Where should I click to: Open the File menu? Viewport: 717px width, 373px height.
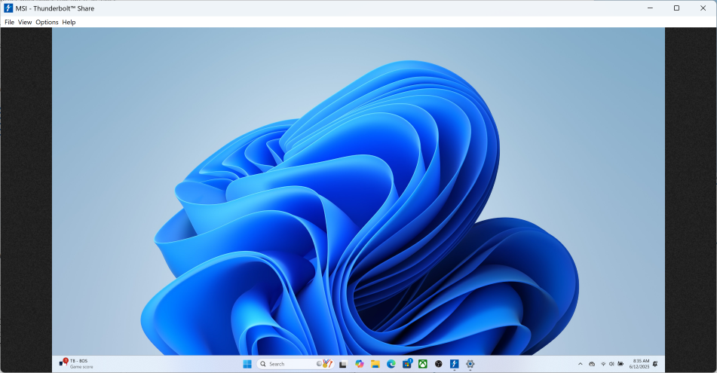pos(9,22)
